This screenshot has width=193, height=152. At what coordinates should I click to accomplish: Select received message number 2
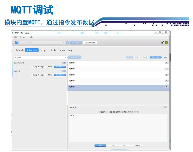click(x=118, y=70)
